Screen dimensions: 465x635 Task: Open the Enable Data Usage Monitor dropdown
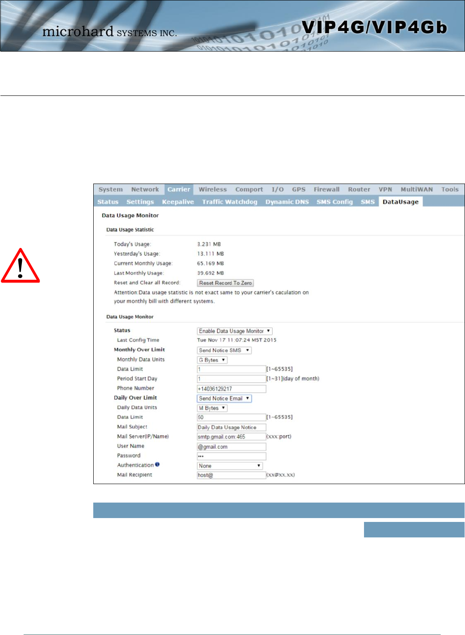(235, 331)
